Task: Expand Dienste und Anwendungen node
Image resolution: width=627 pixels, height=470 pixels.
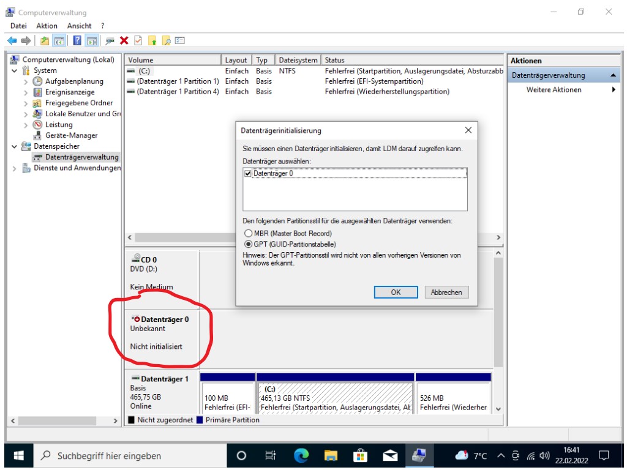Action: tap(15, 168)
